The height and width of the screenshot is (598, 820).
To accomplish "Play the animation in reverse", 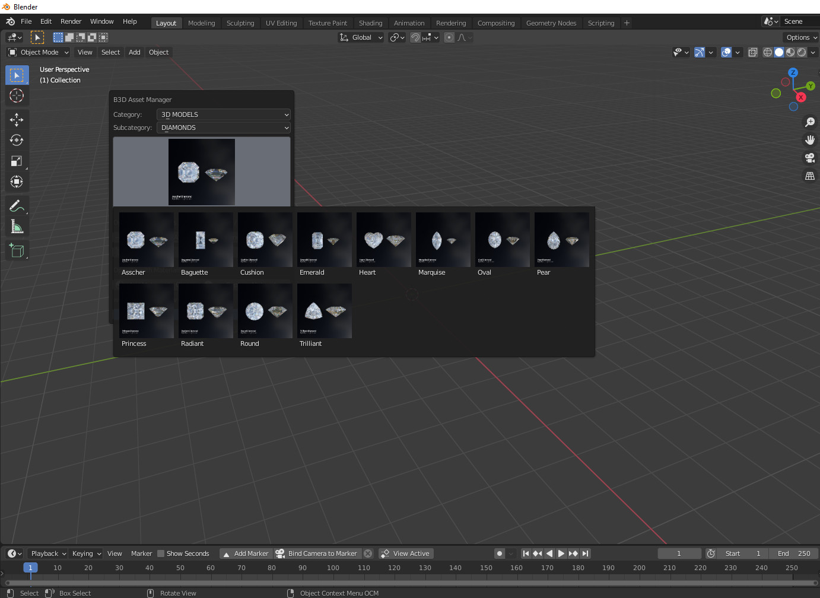I will (x=549, y=554).
